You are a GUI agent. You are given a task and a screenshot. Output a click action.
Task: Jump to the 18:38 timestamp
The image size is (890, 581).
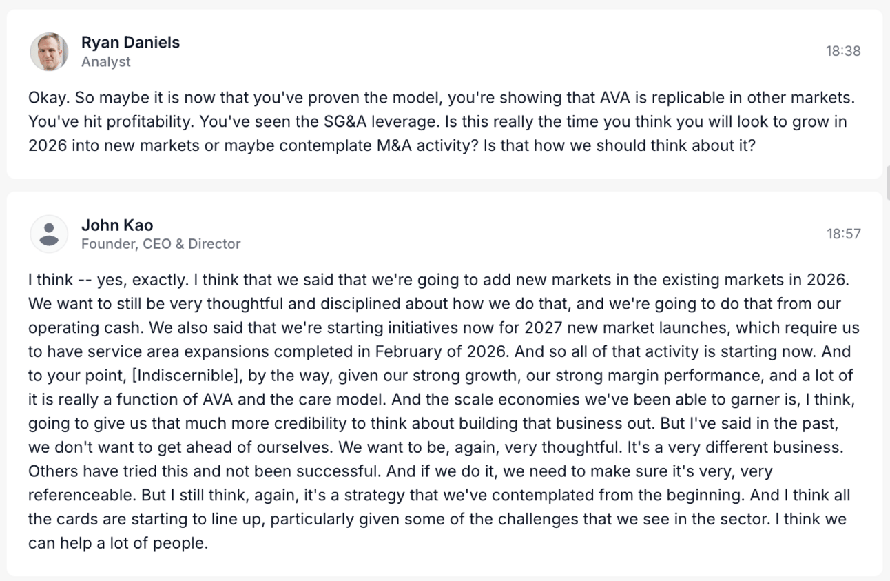(843, 51)
